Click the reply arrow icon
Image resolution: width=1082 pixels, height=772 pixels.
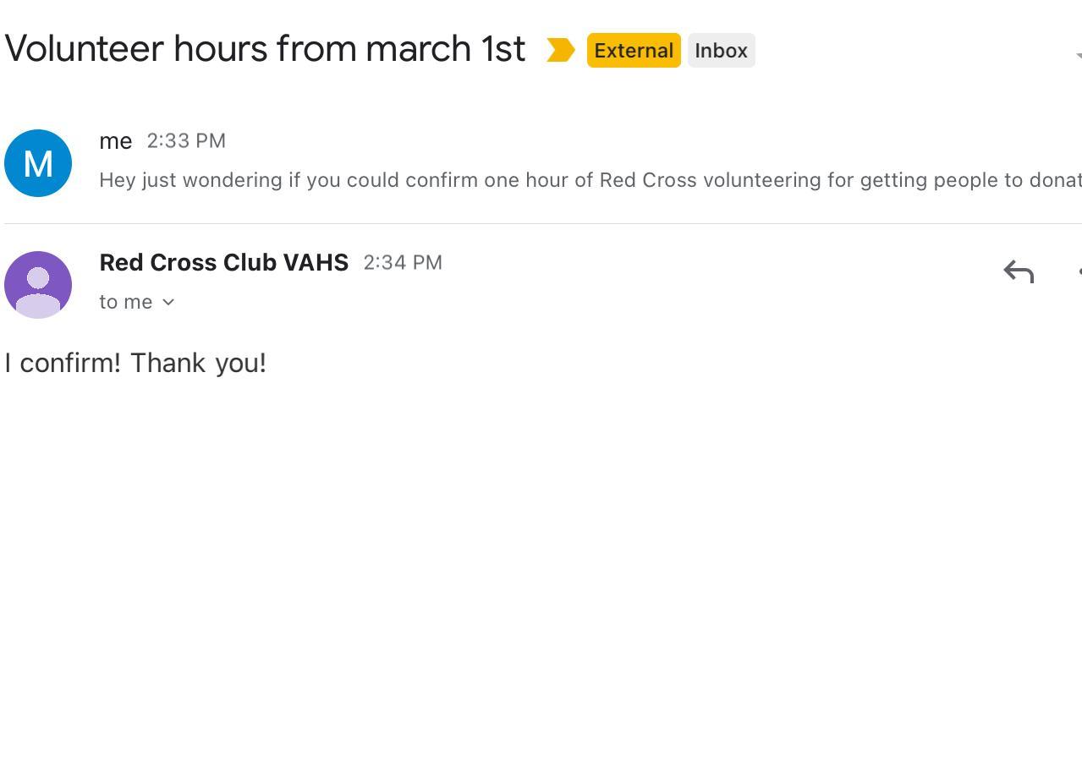pos(1019,272)
